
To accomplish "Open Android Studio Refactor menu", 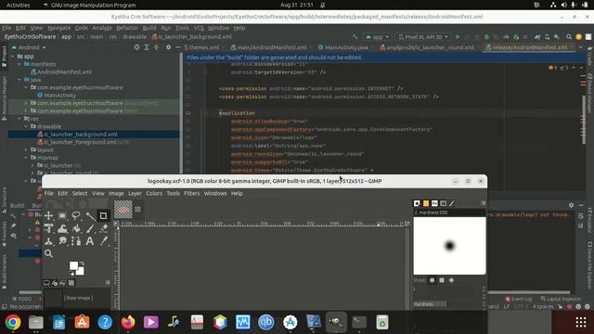I will tap(127, 28).
